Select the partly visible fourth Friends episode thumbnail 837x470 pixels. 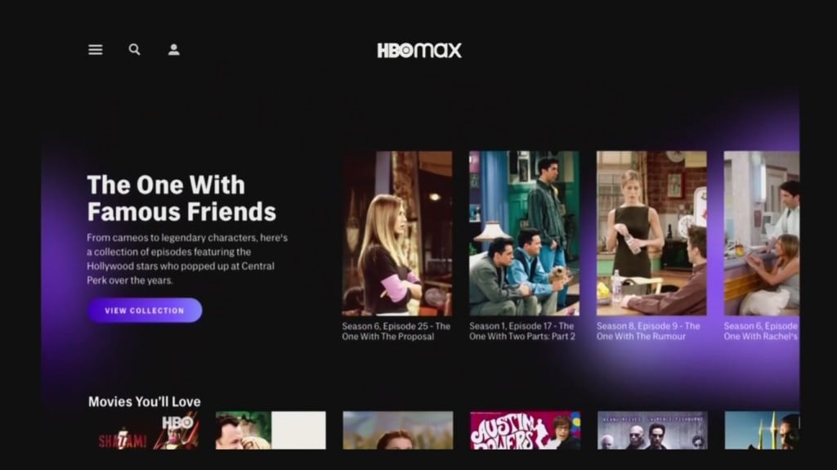tap(762, 234)
